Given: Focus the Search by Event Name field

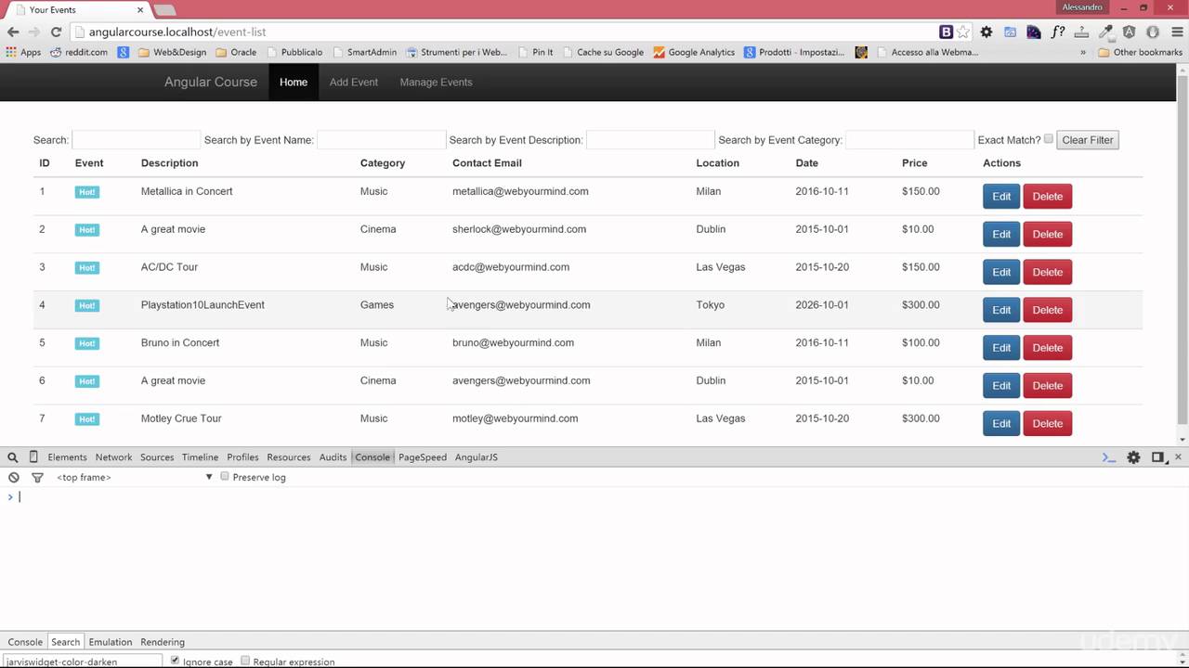Looking at the screenshot, I should [x=381, y=140].
